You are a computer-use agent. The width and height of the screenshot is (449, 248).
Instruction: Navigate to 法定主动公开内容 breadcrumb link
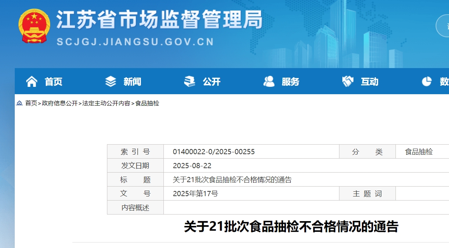click(x=106, y=103)
